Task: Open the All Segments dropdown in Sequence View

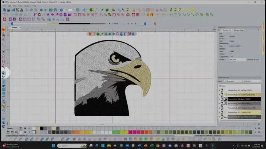Action: [x=233, y=81]
